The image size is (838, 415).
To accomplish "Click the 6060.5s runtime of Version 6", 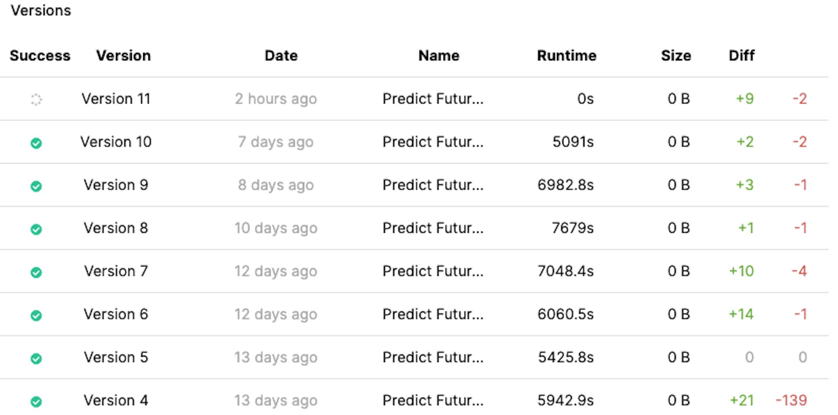I will coord(566,314).
